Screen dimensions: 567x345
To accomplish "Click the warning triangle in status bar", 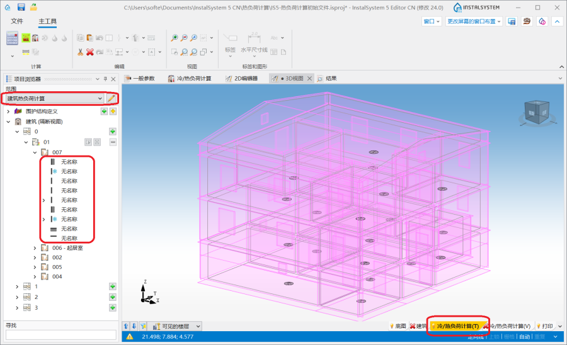I will point(129,337).
